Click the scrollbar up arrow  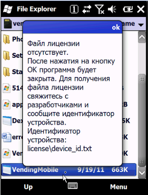coord(142,37)
